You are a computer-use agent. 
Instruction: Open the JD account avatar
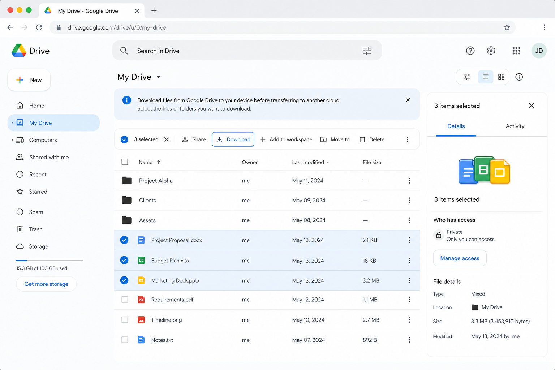pyautogui.click(x=539, y=51)
